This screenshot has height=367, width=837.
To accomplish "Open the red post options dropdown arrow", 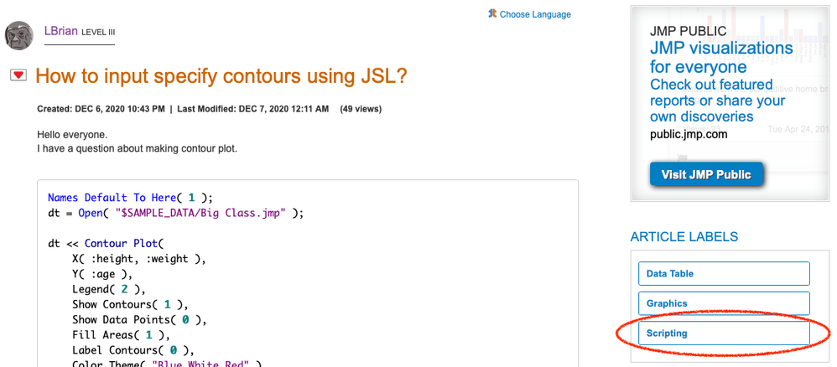I will tap(18, 75).
